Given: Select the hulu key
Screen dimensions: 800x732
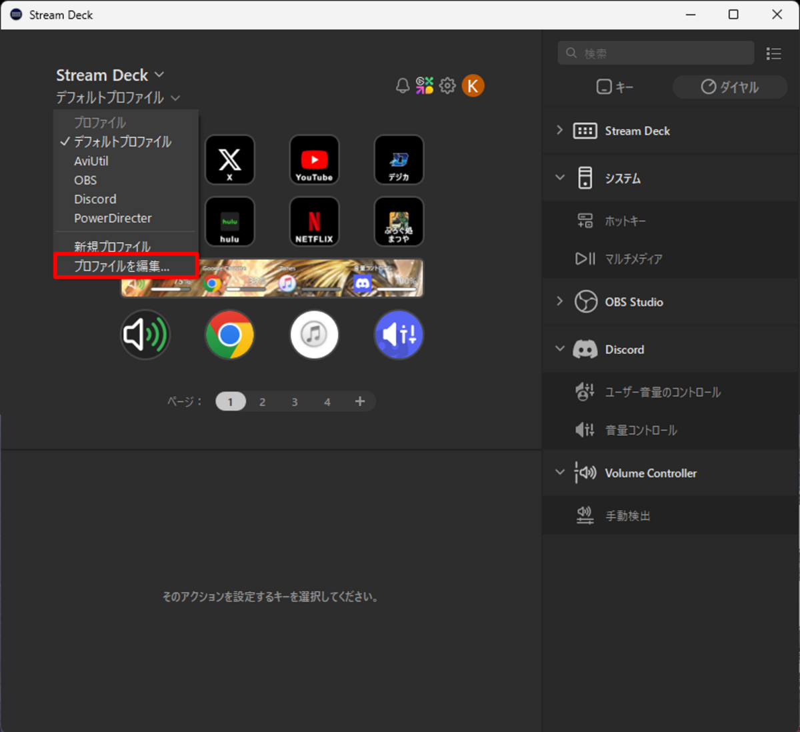Looking at the screenshot, I should tap(230, 221).
